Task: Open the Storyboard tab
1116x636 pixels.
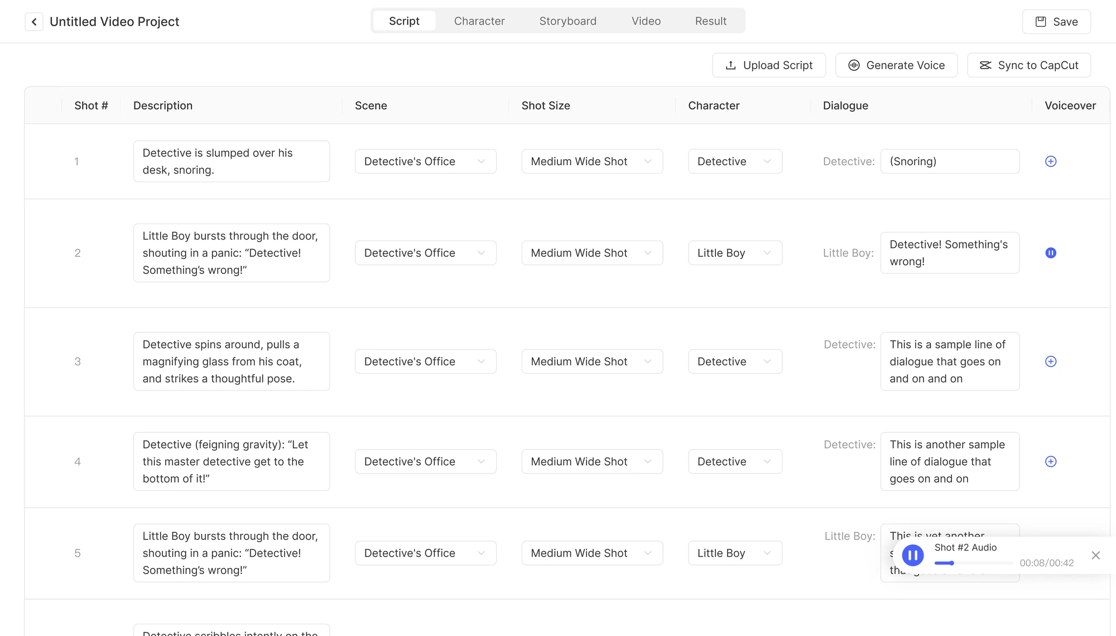Action: pyautogui.click(x=567, y=21)
